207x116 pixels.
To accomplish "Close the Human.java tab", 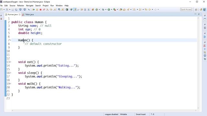I will (x=19, y=15).
